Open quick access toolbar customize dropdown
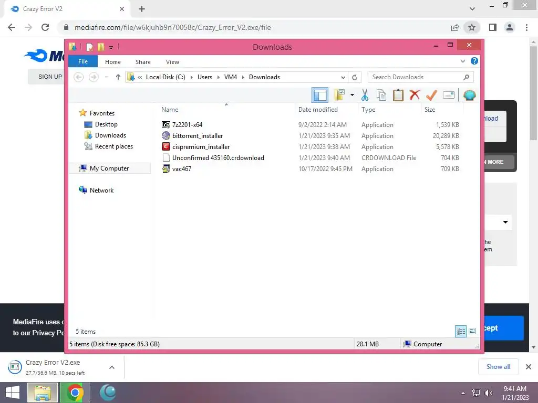Image resolution: width=538 pixels, height=403 pixels. pos(111,47)
